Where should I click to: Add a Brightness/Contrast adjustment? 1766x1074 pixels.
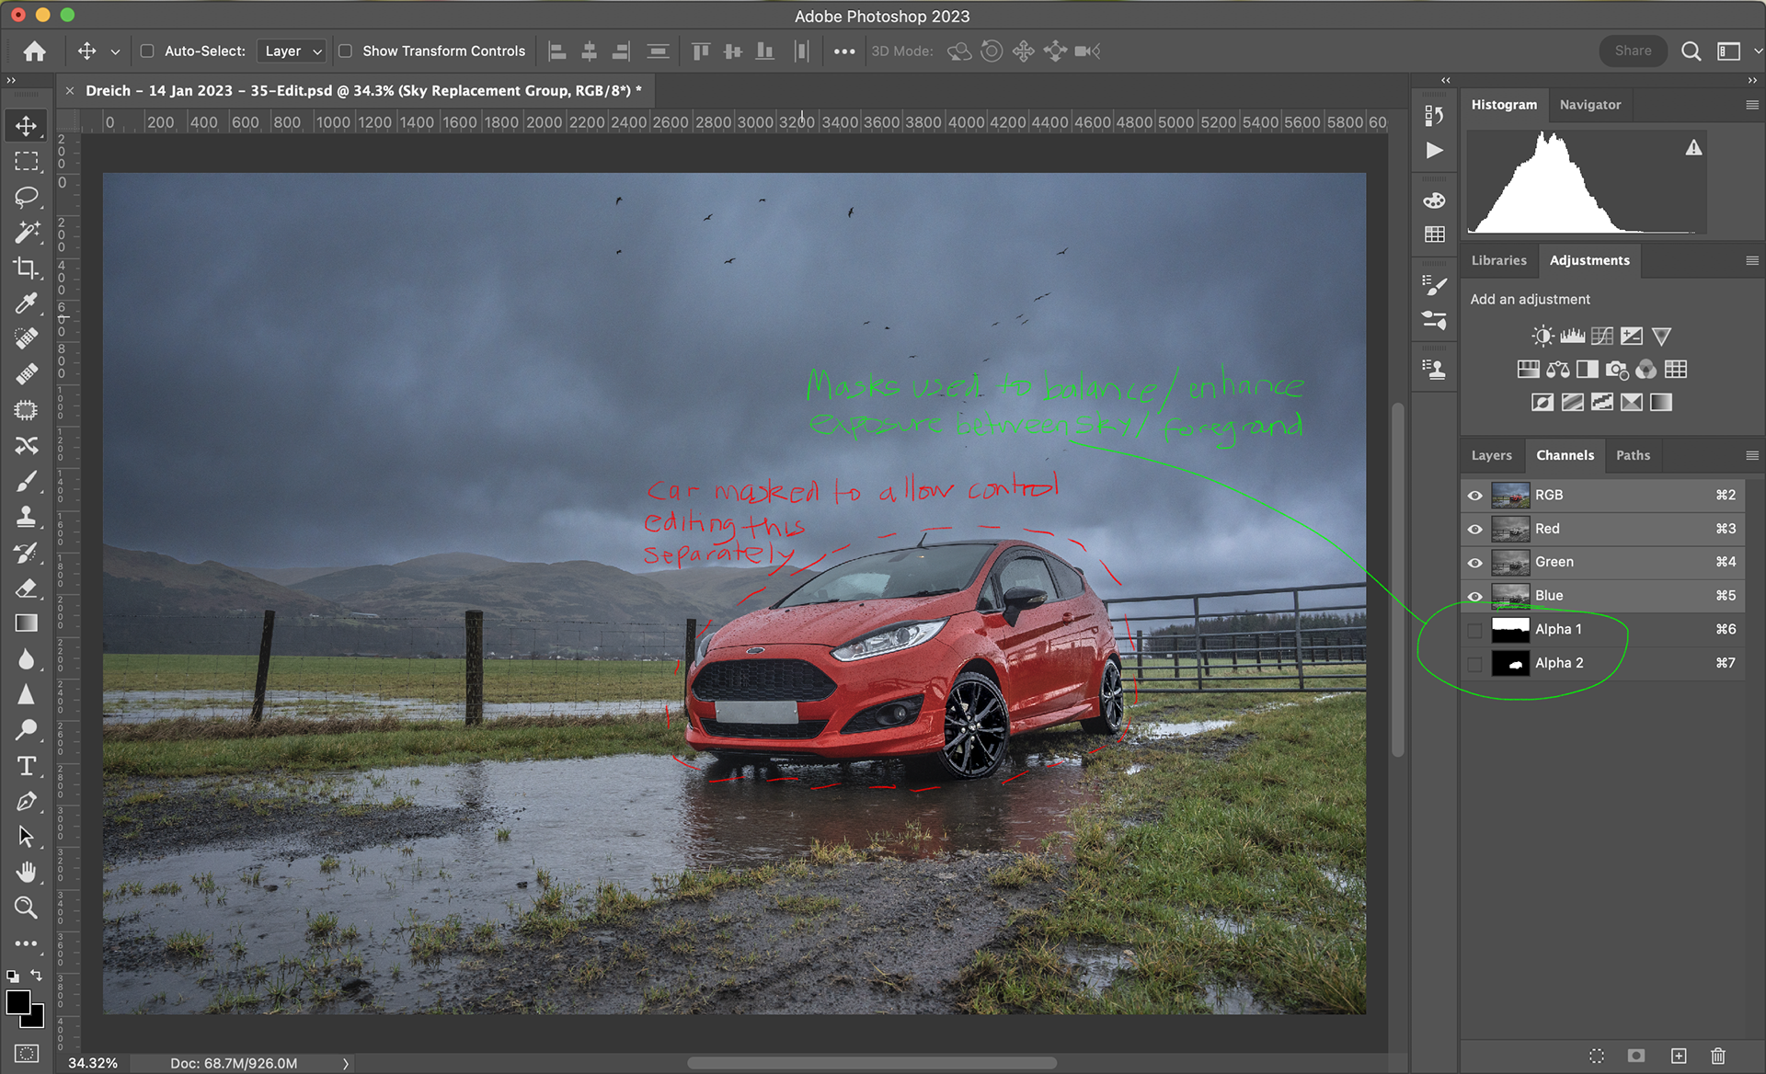[x=1542, y=337]
